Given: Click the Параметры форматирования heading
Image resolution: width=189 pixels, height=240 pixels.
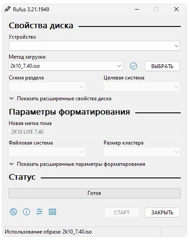Looking at the screenshot, I should pos(69,112).
